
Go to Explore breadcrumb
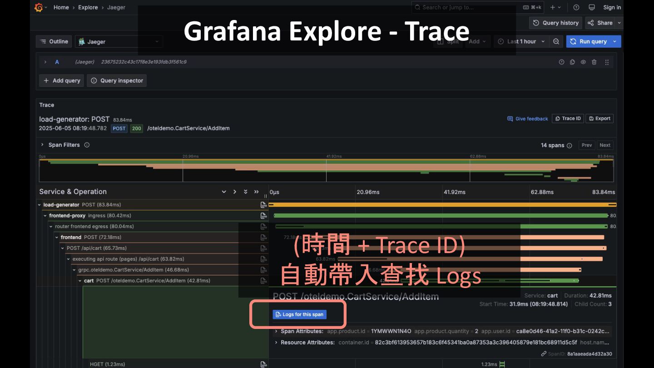pyautogui.click(x=88, y=7)
